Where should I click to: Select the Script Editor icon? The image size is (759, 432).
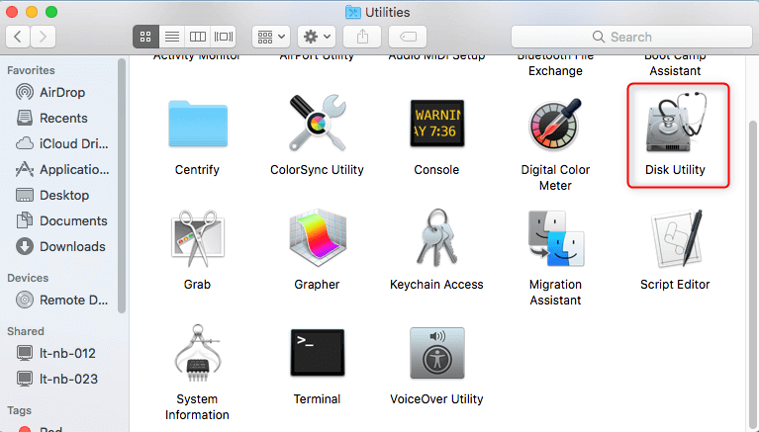tap(675, 240)
